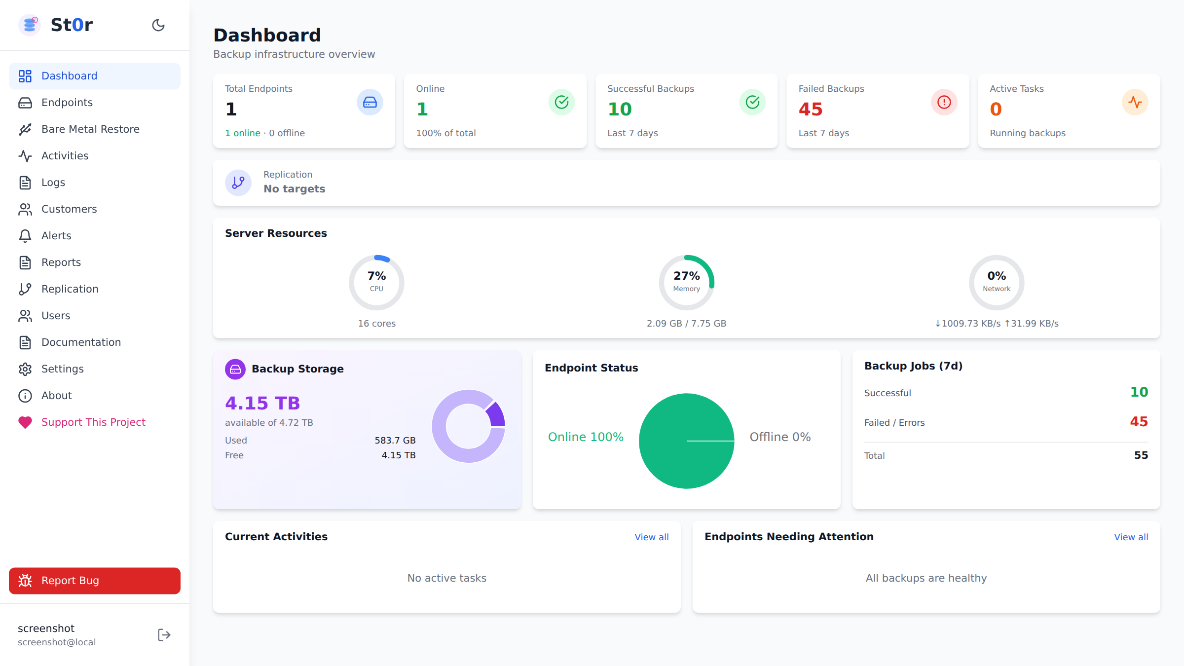Select the Endpoints icon in the sidebar
Image resolution: width=1184 pixels, height=666 pixels.
(25, 102)
